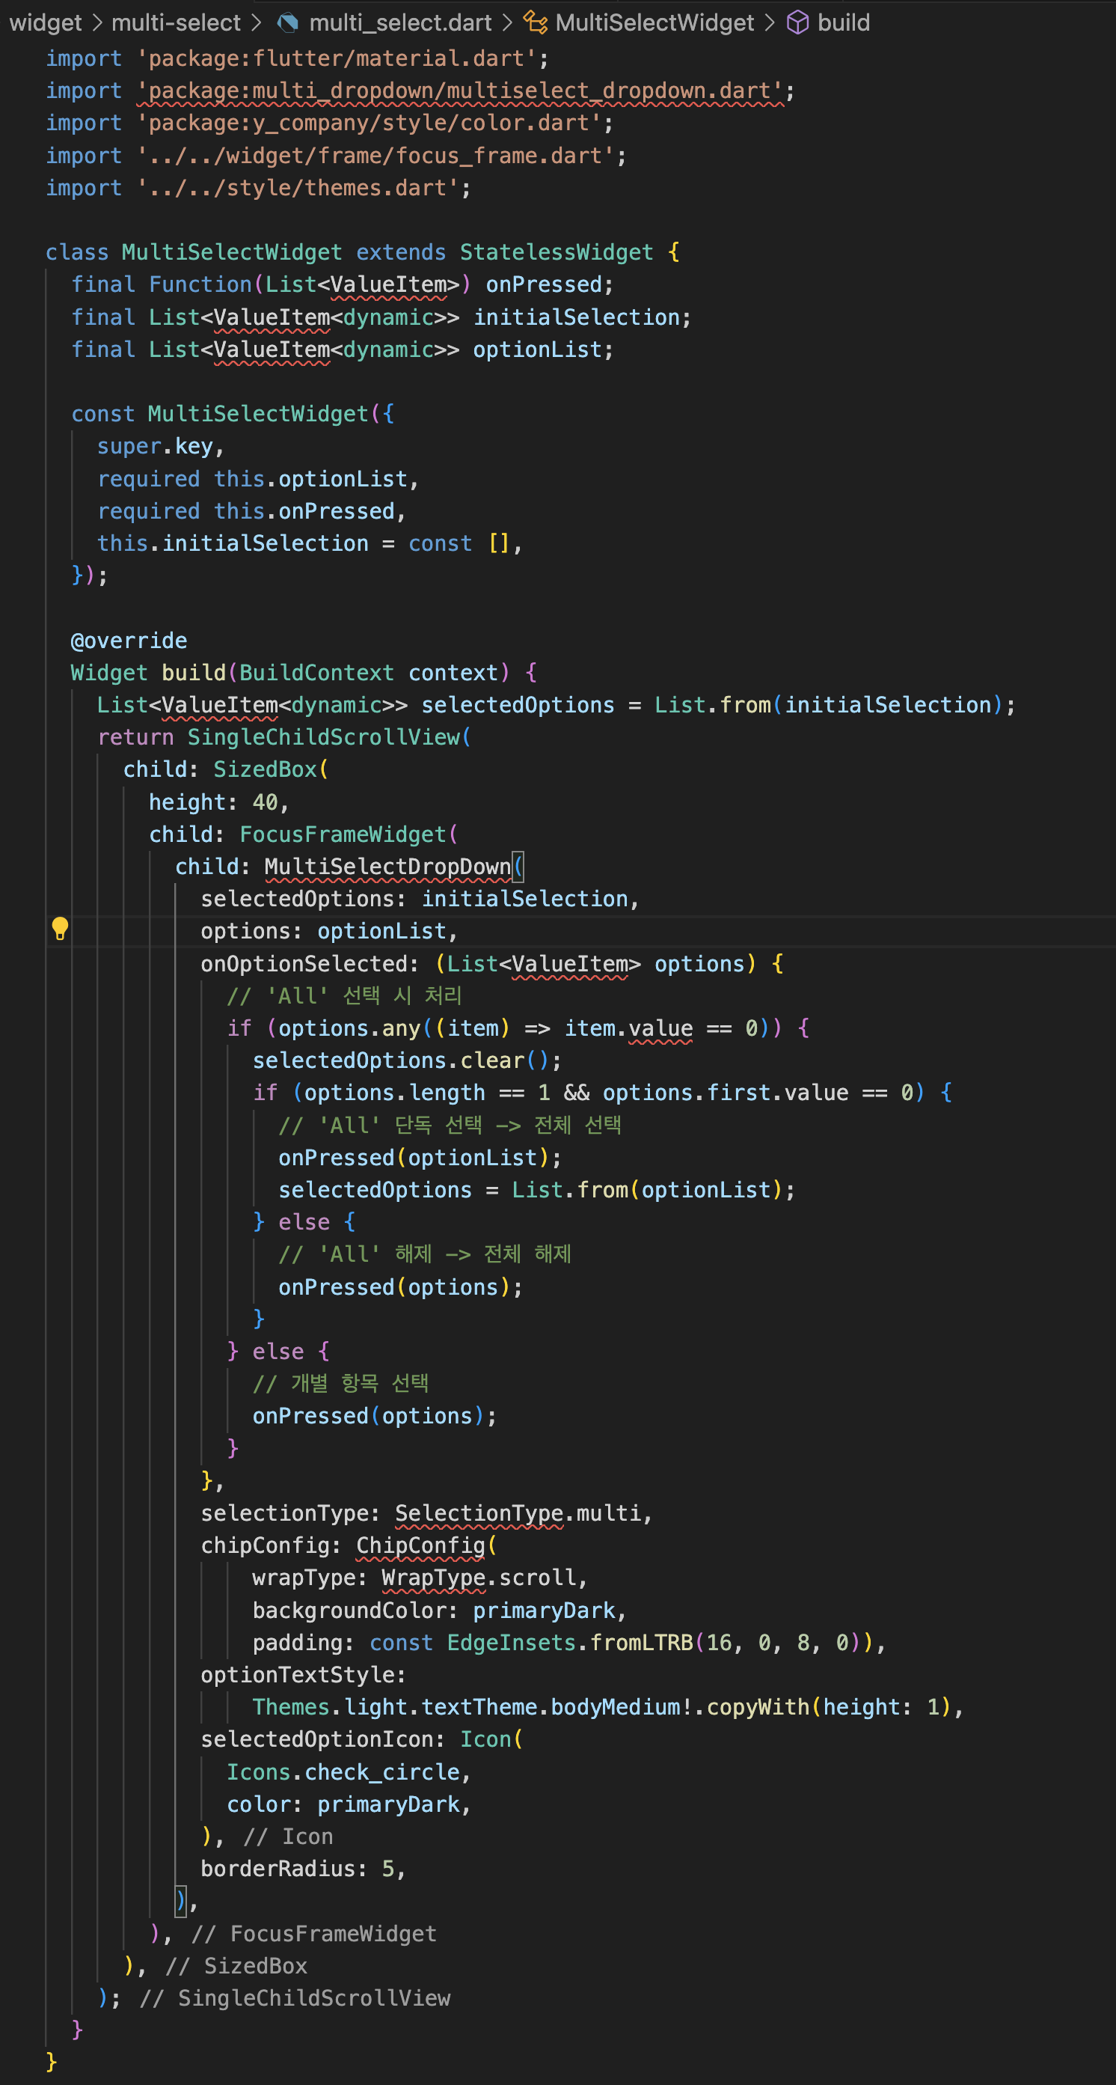The image size is (1116, 2085).
Task: Click the 'package:flutter/material.dart' import string
Action: point(337,58)
